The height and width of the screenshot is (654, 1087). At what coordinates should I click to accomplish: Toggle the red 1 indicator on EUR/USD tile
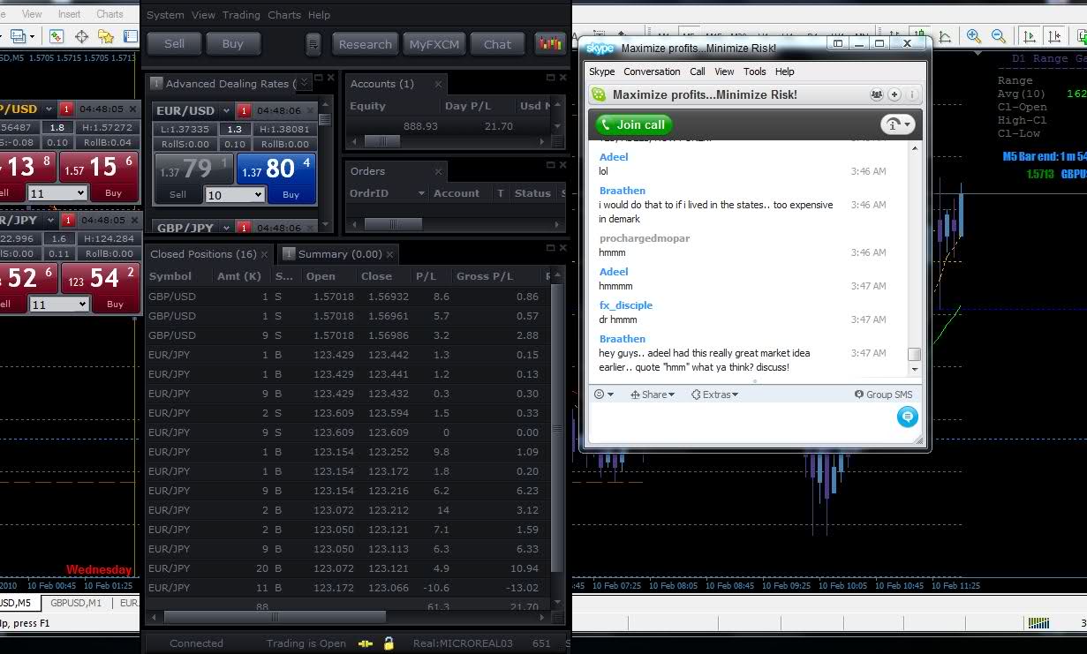point(245,110)
